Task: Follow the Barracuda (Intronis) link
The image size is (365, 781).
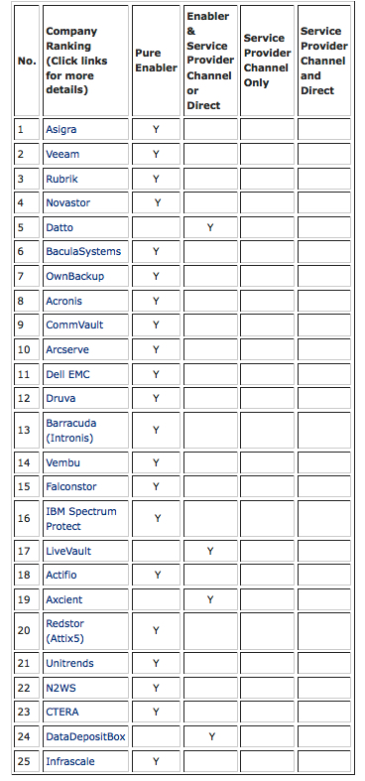Action: [x=71, y=431]
